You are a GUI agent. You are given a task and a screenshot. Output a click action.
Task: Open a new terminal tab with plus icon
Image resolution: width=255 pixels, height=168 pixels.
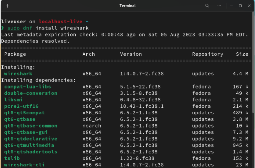coord(7,6)
